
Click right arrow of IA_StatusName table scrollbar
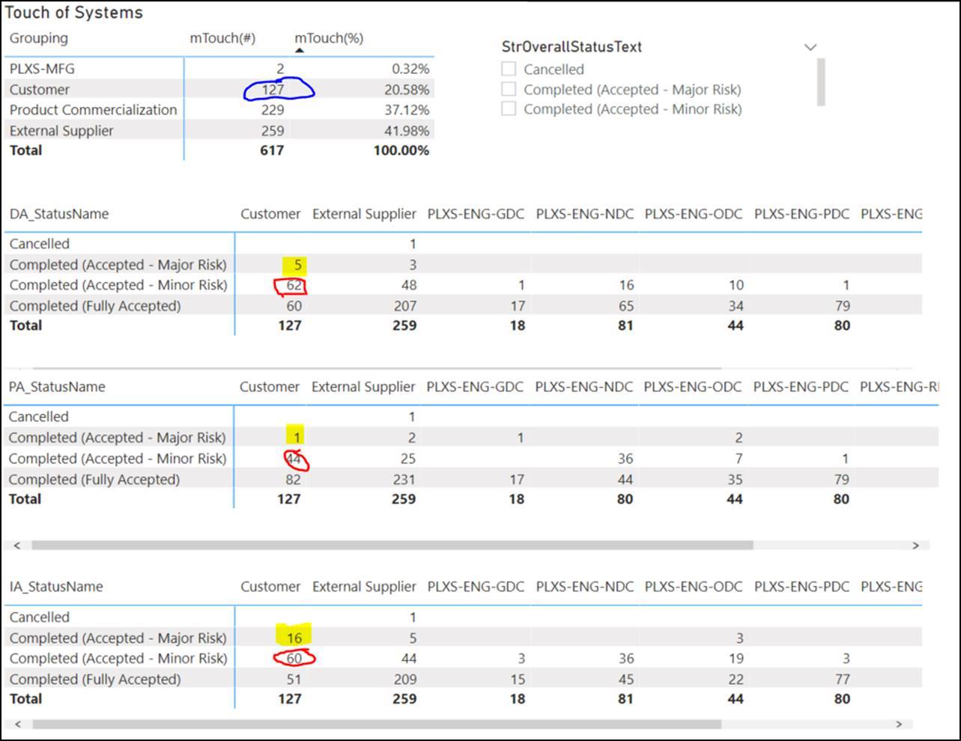point(900,725)
